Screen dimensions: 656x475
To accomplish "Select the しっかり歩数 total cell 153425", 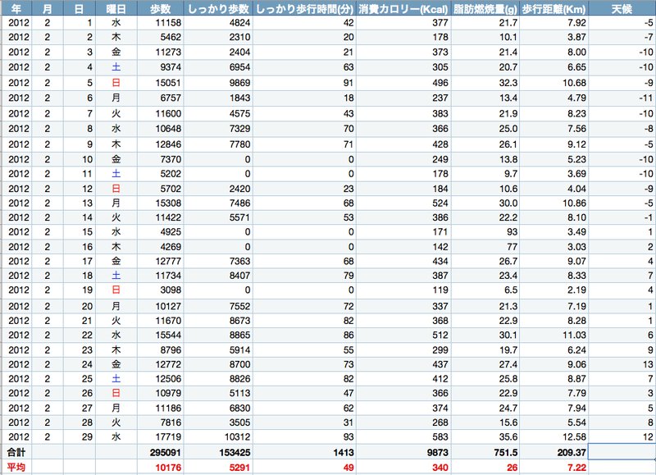I will (224, 451).
